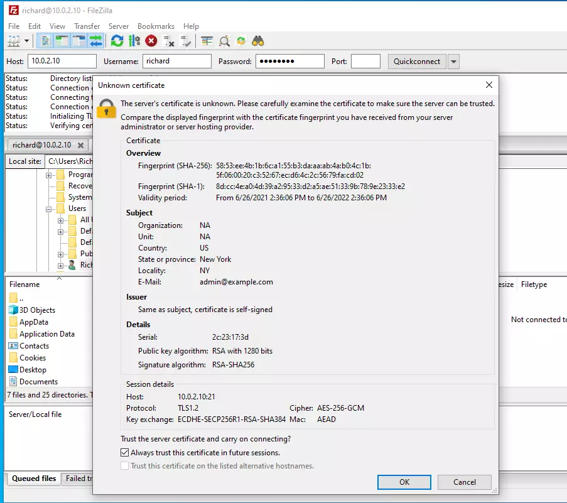
Task: Select the Queued files tab
Action: [x=34, y=479]
